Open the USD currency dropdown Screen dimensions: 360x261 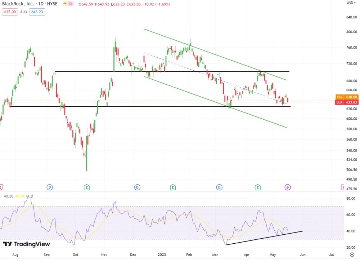click(x=351, y=3)
